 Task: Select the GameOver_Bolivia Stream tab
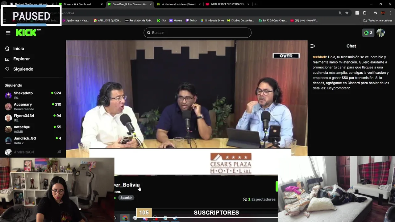click(130, 4)
